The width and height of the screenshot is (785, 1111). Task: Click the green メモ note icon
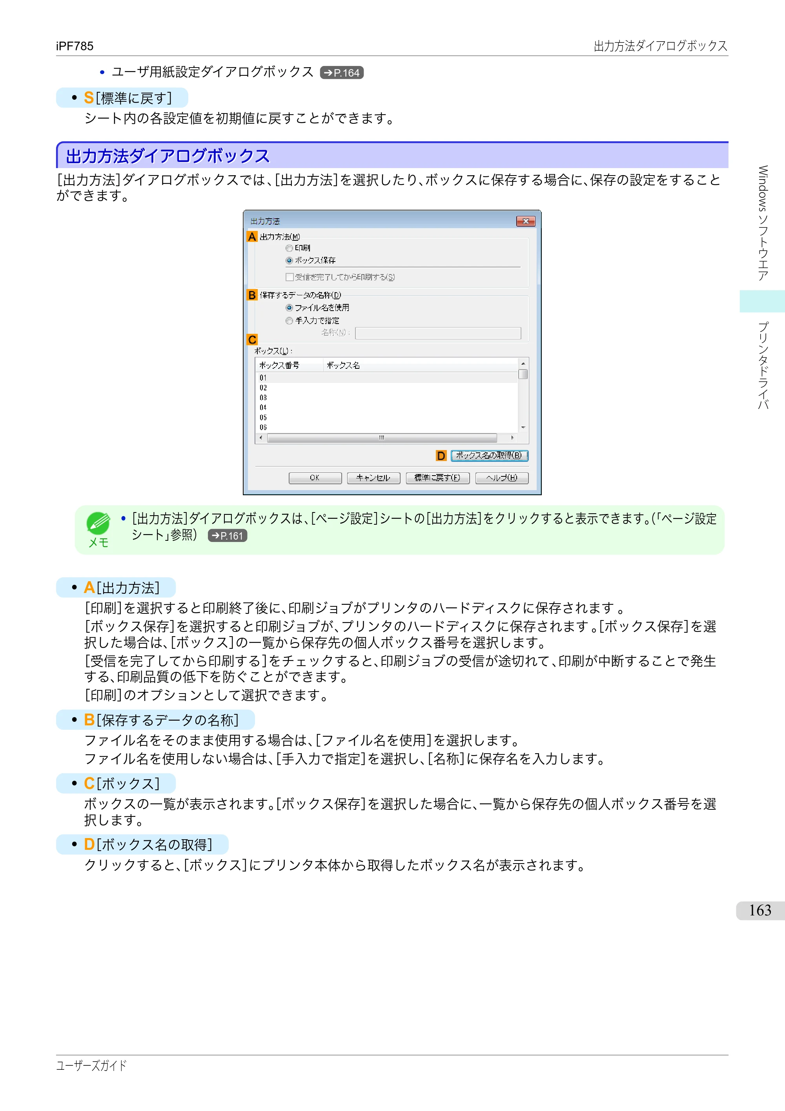point(98,524)
